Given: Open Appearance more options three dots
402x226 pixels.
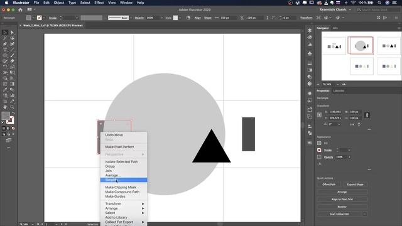Looking at the screenshot, I should point(369,169).
